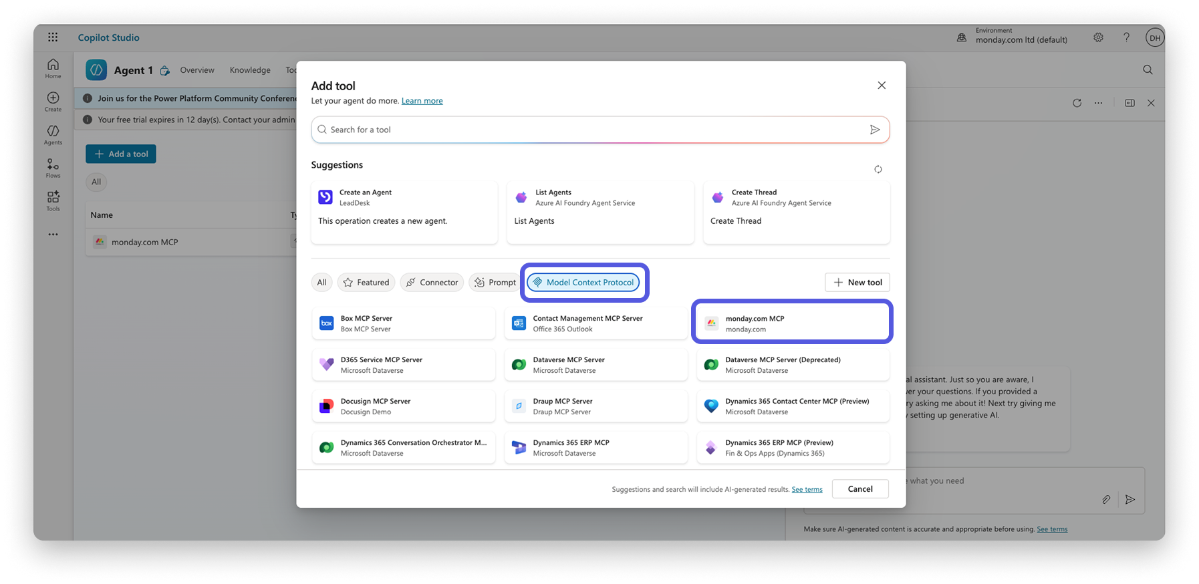Send the chat message arrow
Image resolution: width=1199 pixels, height=584 pixels.
click(x=1129, y=499)
